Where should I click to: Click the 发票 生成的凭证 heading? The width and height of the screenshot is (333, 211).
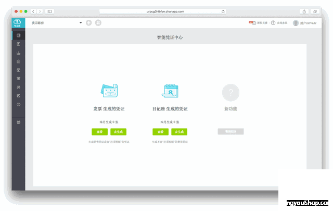(x=109, y=109)
